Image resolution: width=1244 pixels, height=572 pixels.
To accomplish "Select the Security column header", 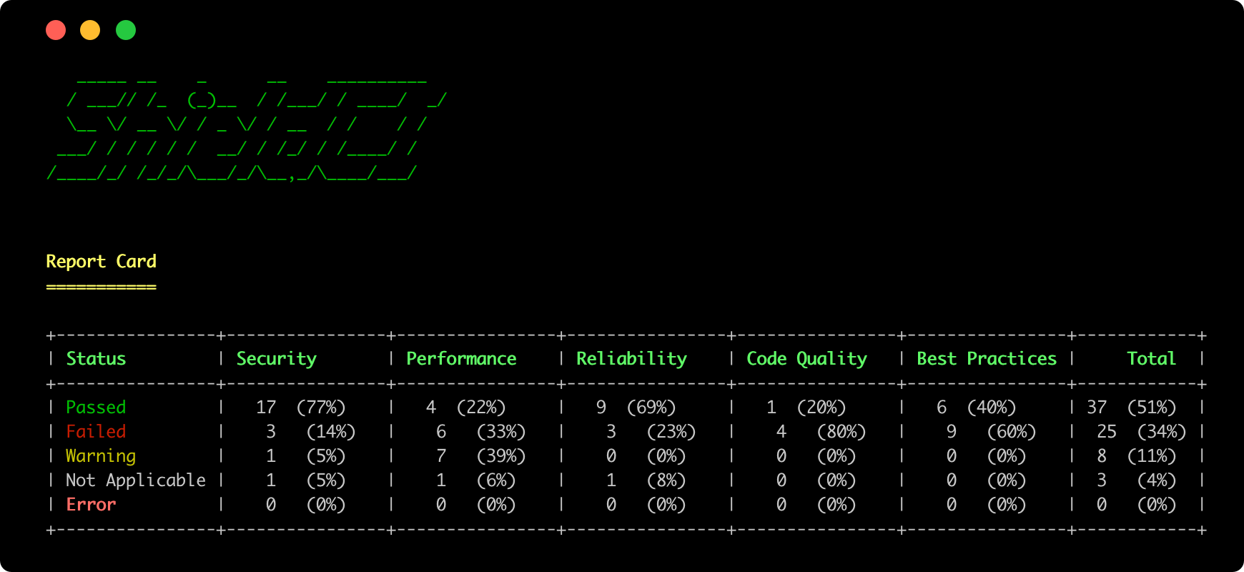I will point(276,359).
